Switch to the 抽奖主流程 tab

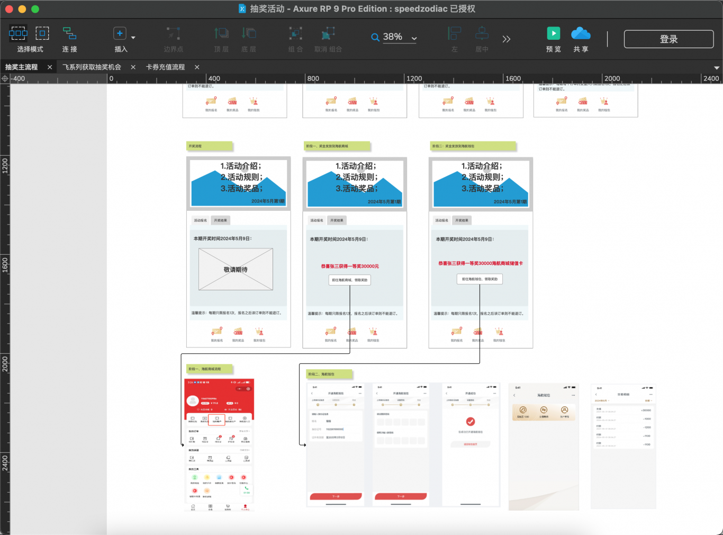tap(22, 67)
